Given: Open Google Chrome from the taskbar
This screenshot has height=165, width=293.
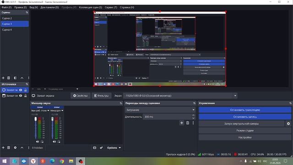Looking at the screenshot, I should pos(62,161).
